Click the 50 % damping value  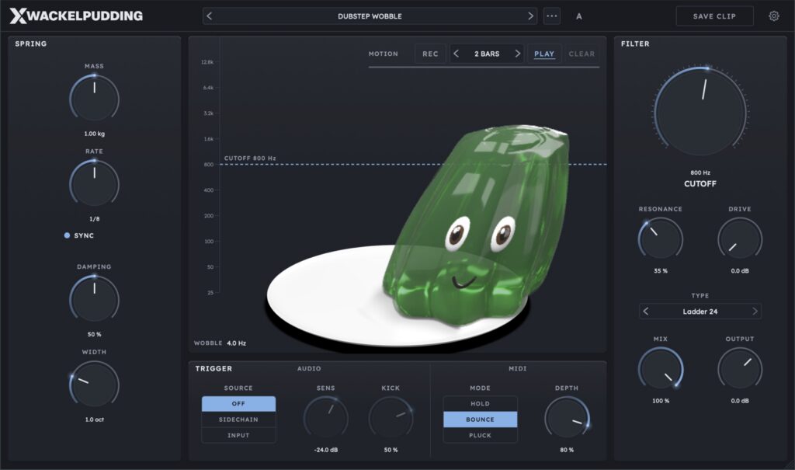tap(94, 335)
